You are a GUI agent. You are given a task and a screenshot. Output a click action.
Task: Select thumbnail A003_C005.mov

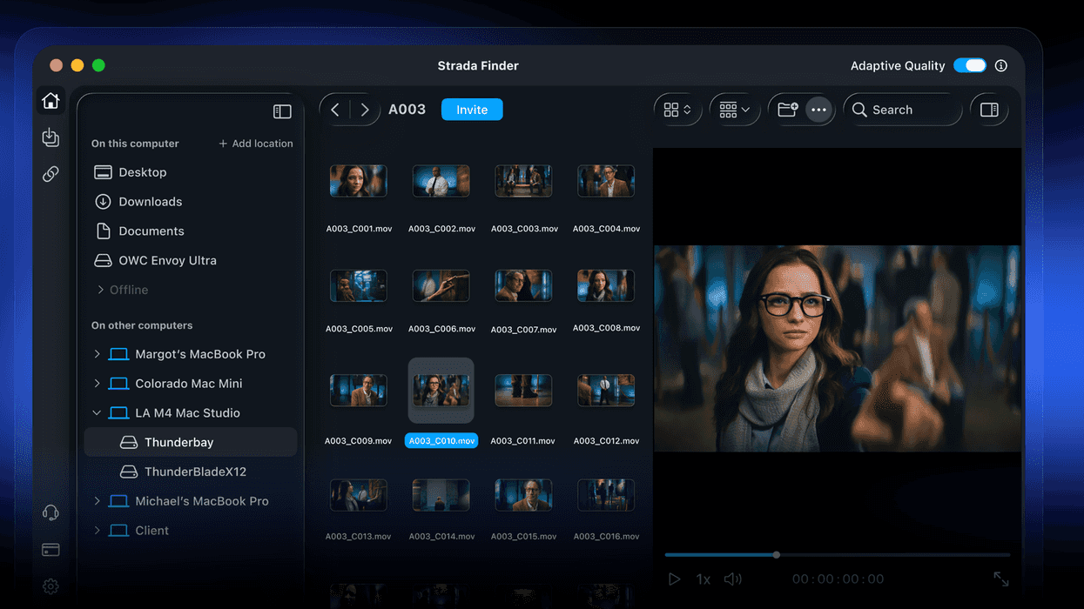point(359,285)
